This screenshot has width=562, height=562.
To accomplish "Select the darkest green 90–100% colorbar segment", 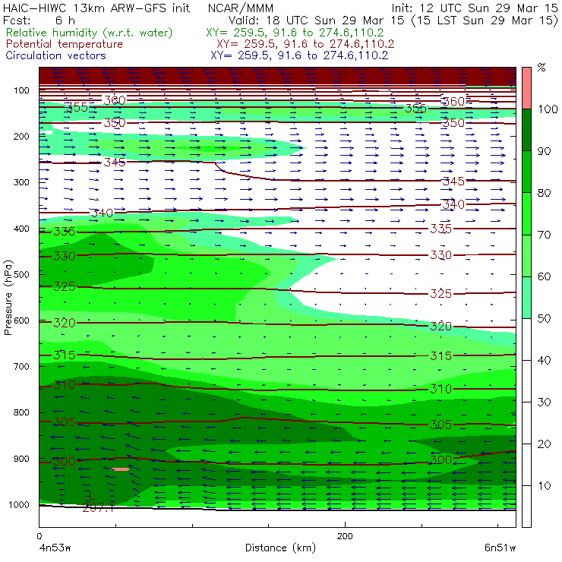I will coord(526,130).
